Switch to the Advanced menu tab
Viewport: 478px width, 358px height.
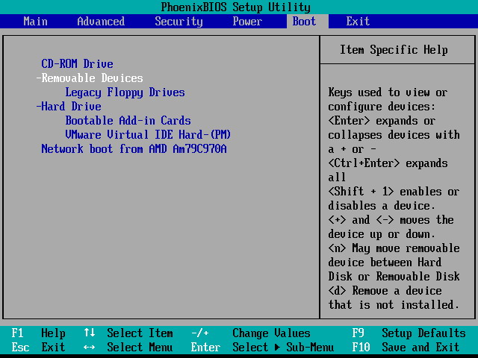(x=101, y=22)
